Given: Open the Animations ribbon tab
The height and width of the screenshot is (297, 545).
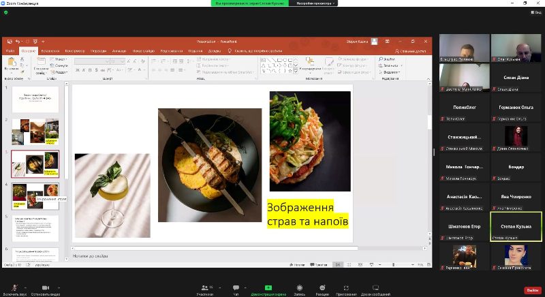Looking at the screenshot, I should pos(119,51).
